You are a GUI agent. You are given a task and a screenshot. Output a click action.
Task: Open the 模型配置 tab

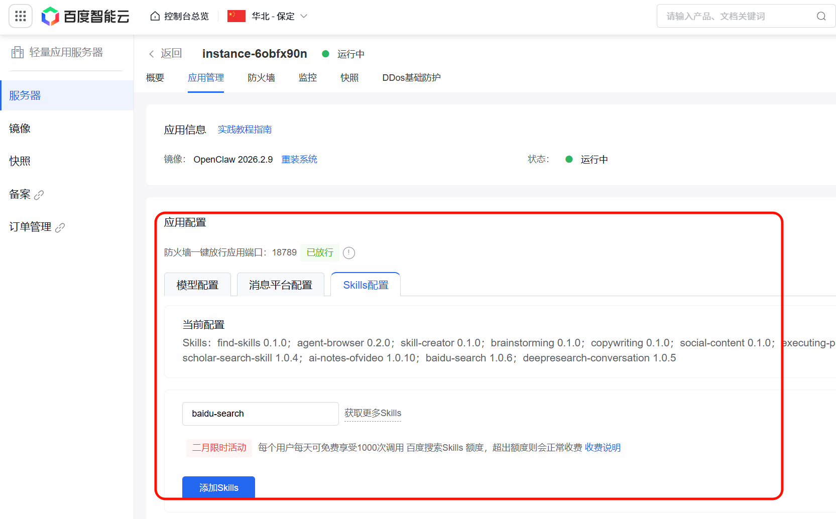click(x=197, y=285)
